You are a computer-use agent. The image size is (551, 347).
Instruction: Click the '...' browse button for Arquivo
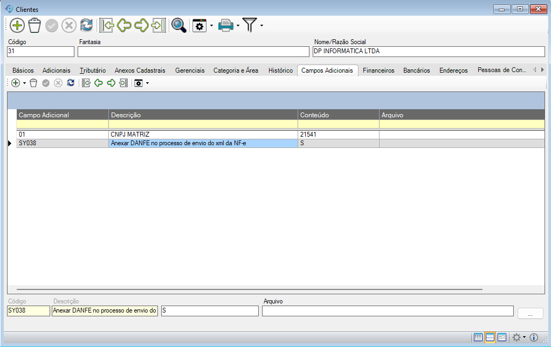(530, 313)
